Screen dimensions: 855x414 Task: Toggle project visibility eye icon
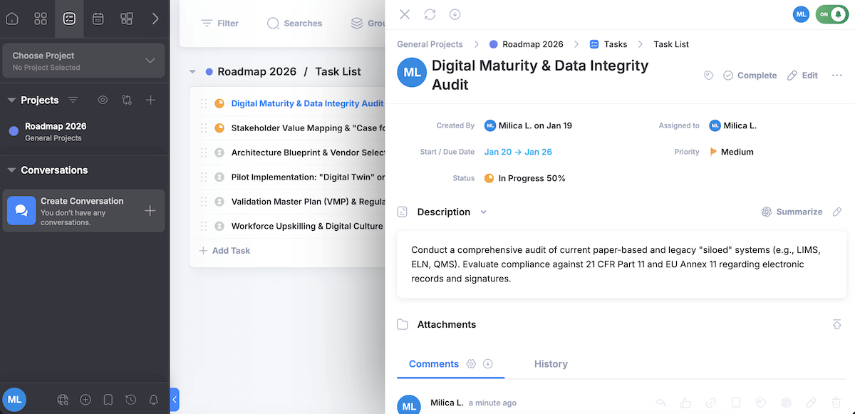103,100
